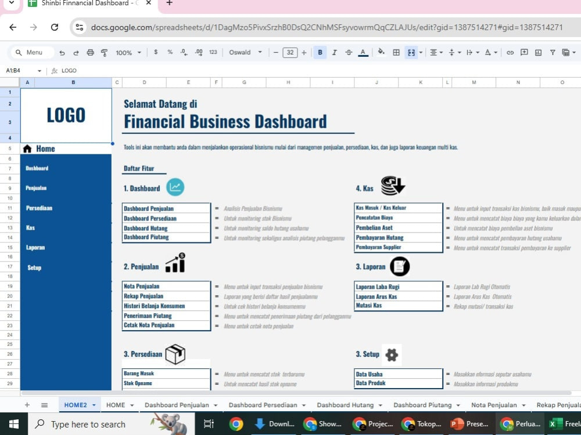The image size is (581, 435).
Task: Reload the browser page
Action: tap(55, 27)
